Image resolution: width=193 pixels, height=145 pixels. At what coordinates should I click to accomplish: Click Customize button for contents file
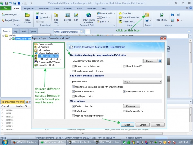[132, 106]
